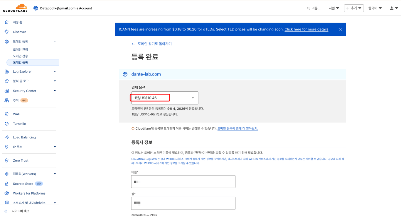Click the Datapod.k@gmail.com's Account name

[x=66, y=8]
